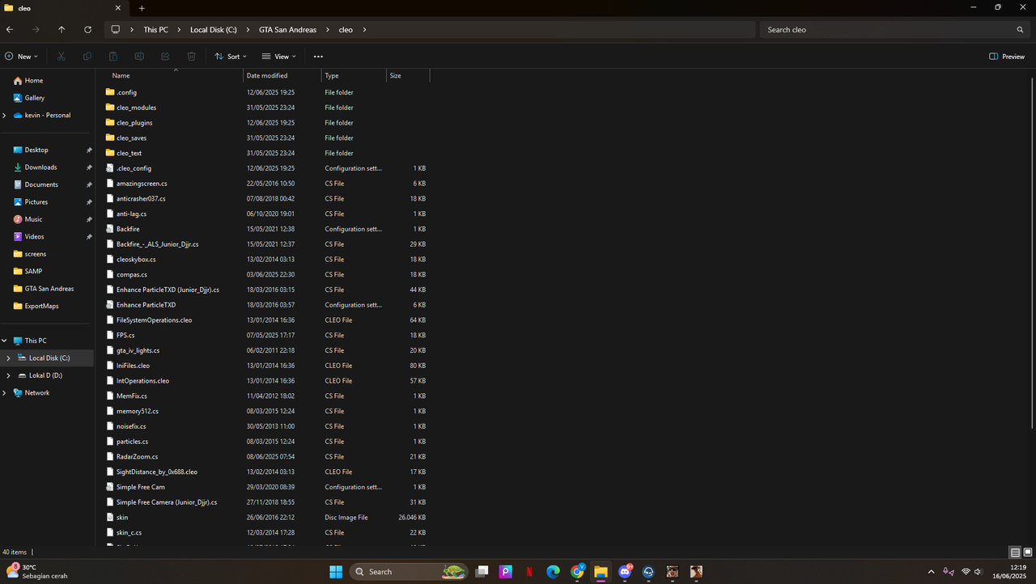Expand the Lokal D (D:) tree node
This screenshot has height=584, width=1036.
9,375
